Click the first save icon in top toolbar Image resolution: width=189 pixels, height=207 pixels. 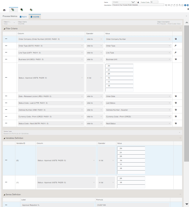[x=166, y=5]
